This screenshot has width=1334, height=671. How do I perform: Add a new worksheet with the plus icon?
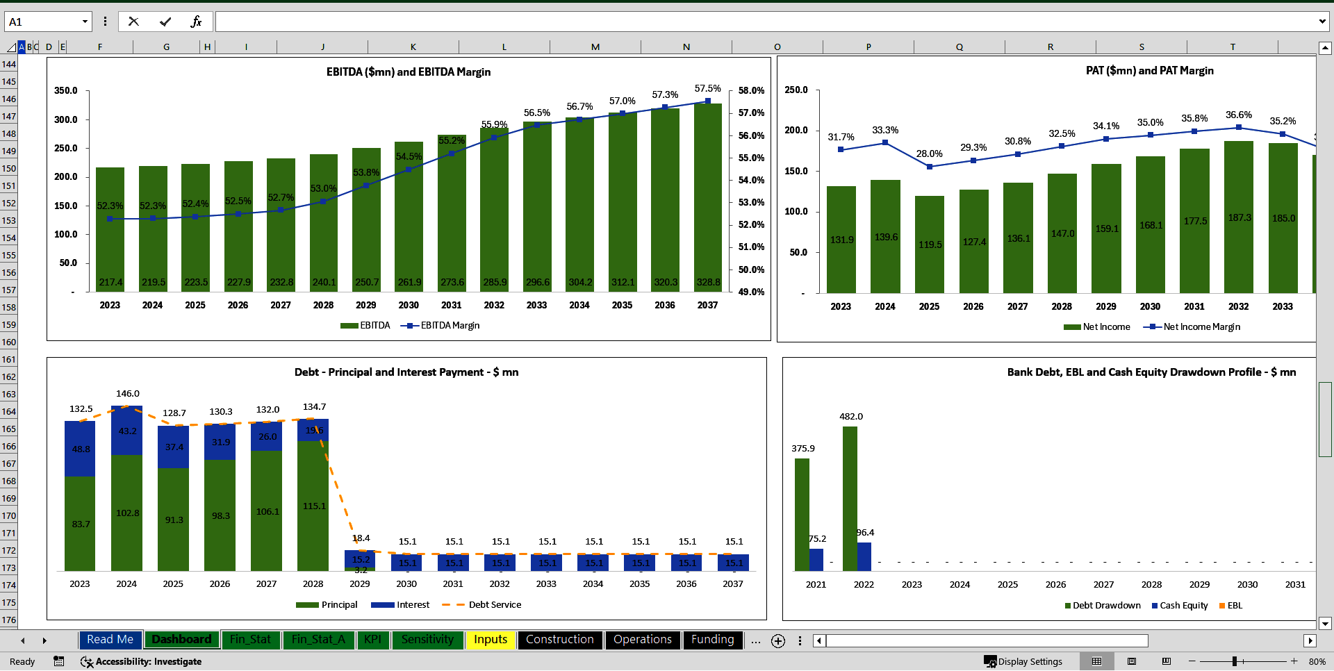tap(777, 640)
